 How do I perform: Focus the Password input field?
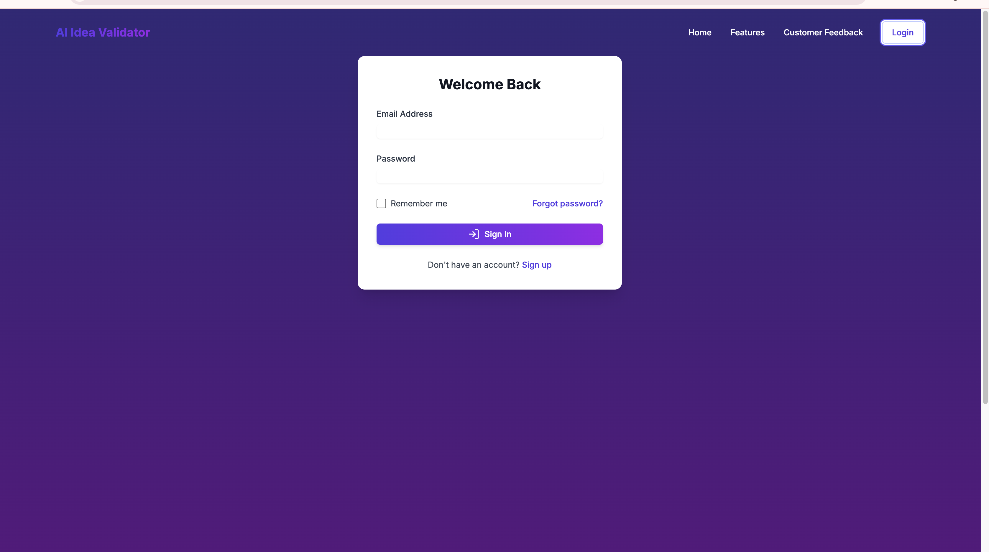coord(489,177)
